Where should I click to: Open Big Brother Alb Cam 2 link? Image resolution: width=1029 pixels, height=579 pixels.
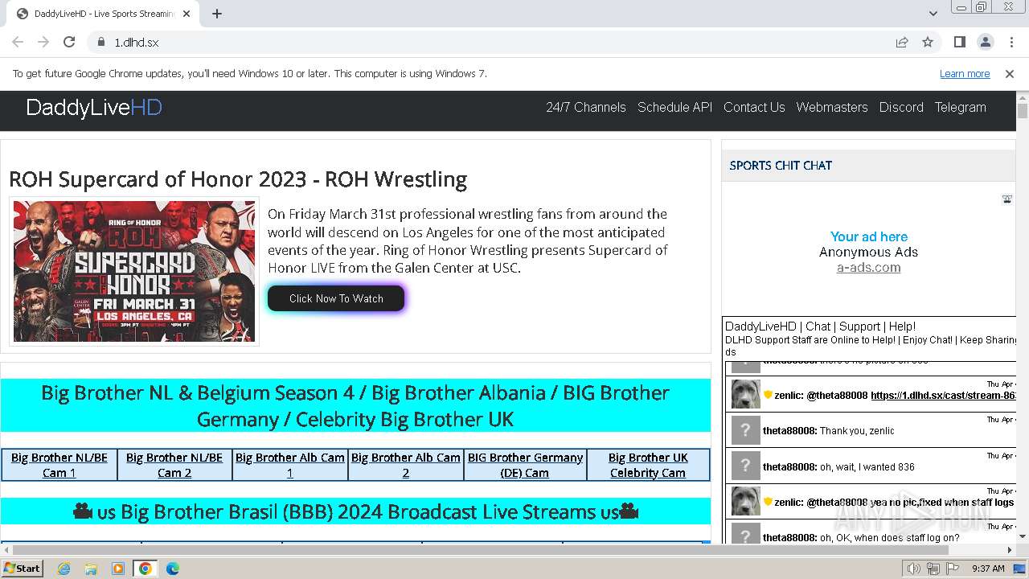point(406,465)
